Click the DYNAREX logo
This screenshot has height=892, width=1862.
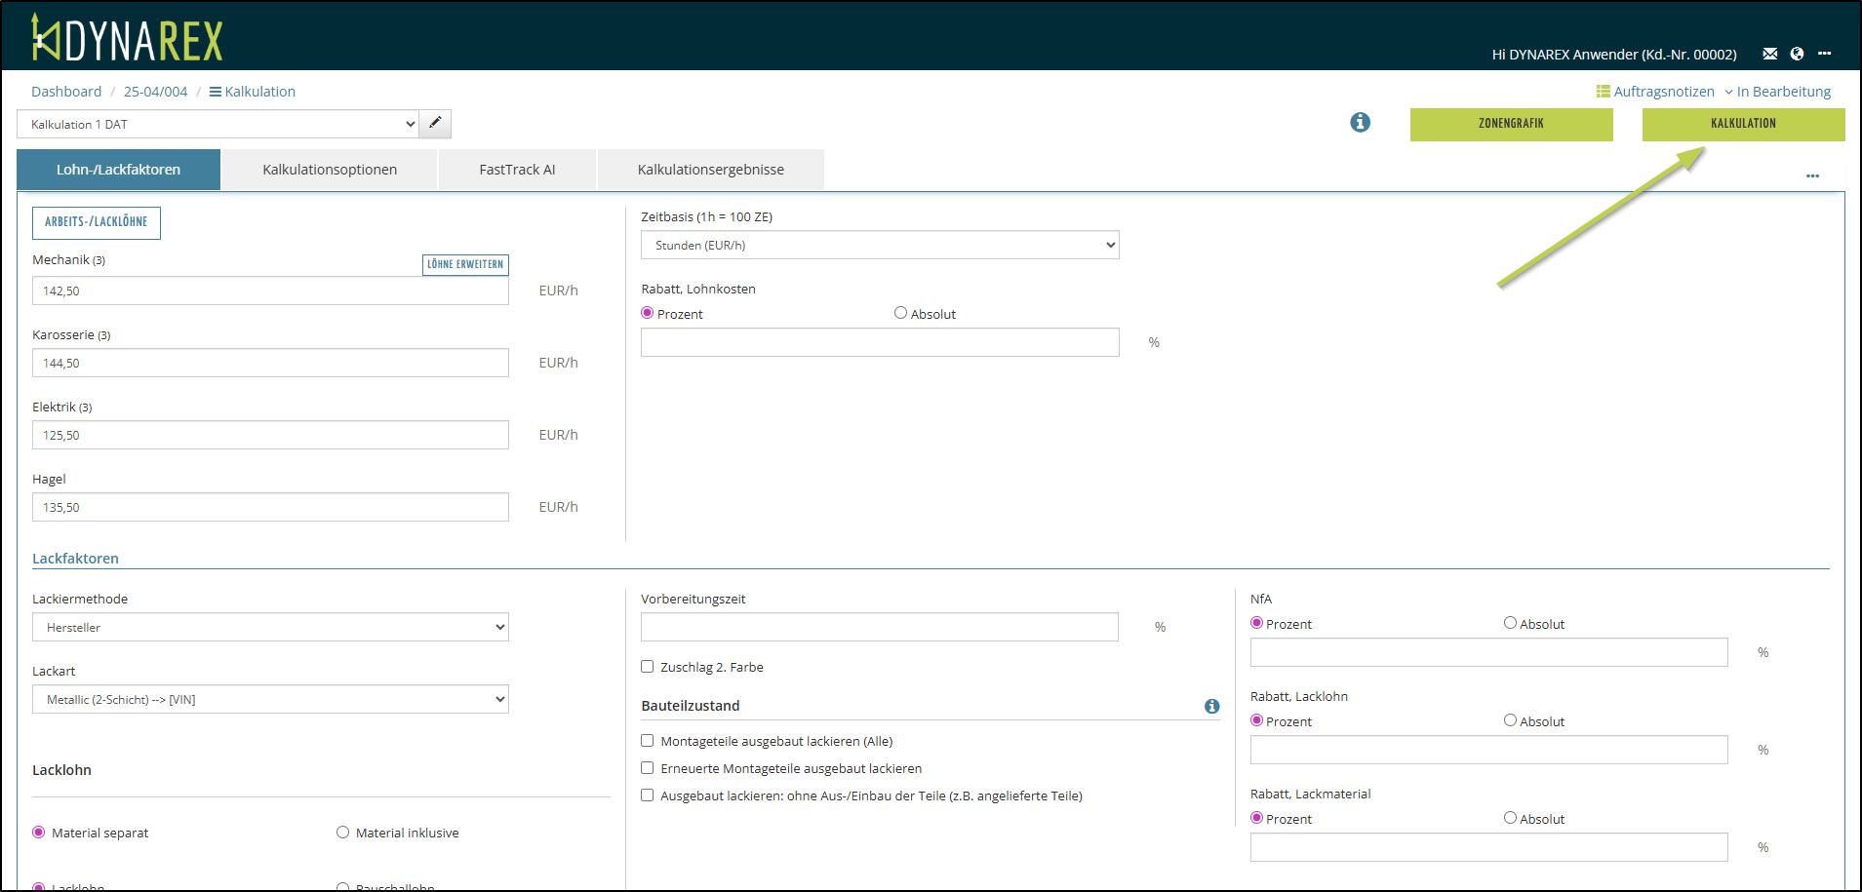point(127,39)
